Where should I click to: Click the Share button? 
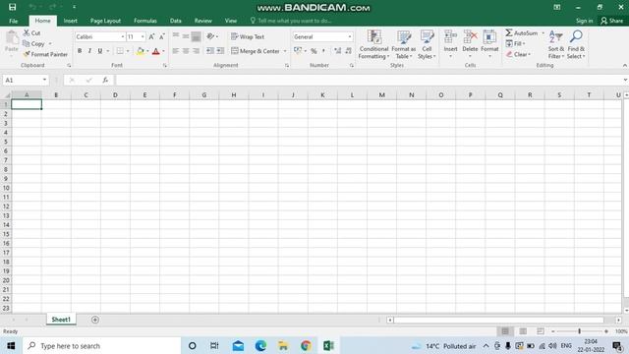612,21
